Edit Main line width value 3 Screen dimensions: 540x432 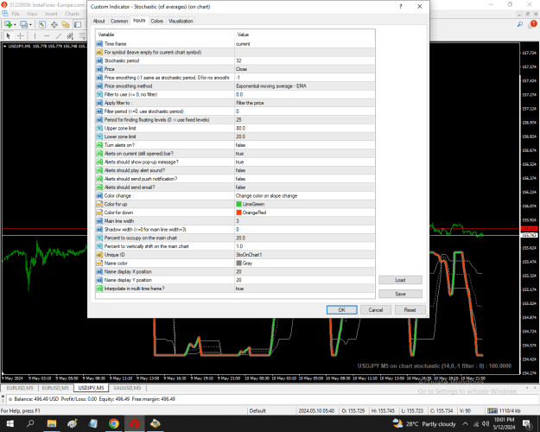tap(304, 221)
